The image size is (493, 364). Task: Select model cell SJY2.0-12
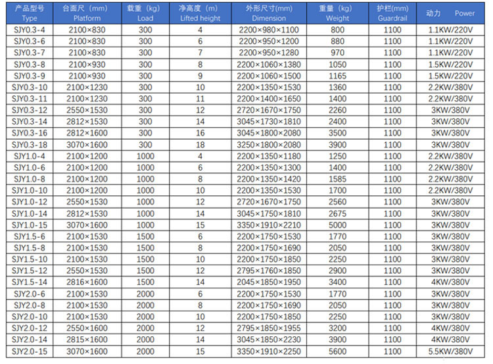click(30, 328)
